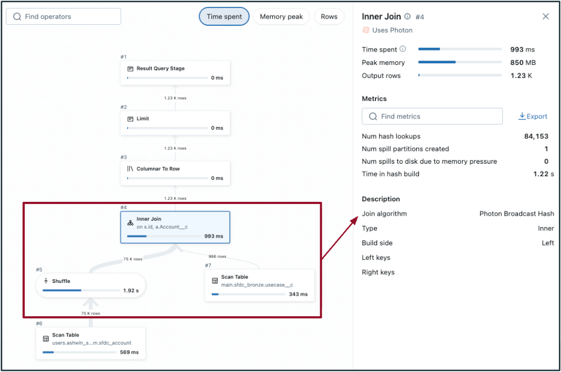Screen dimensions: 561x372
Task: Focus the Find operators search box
Action: click(x=63, y=17)
